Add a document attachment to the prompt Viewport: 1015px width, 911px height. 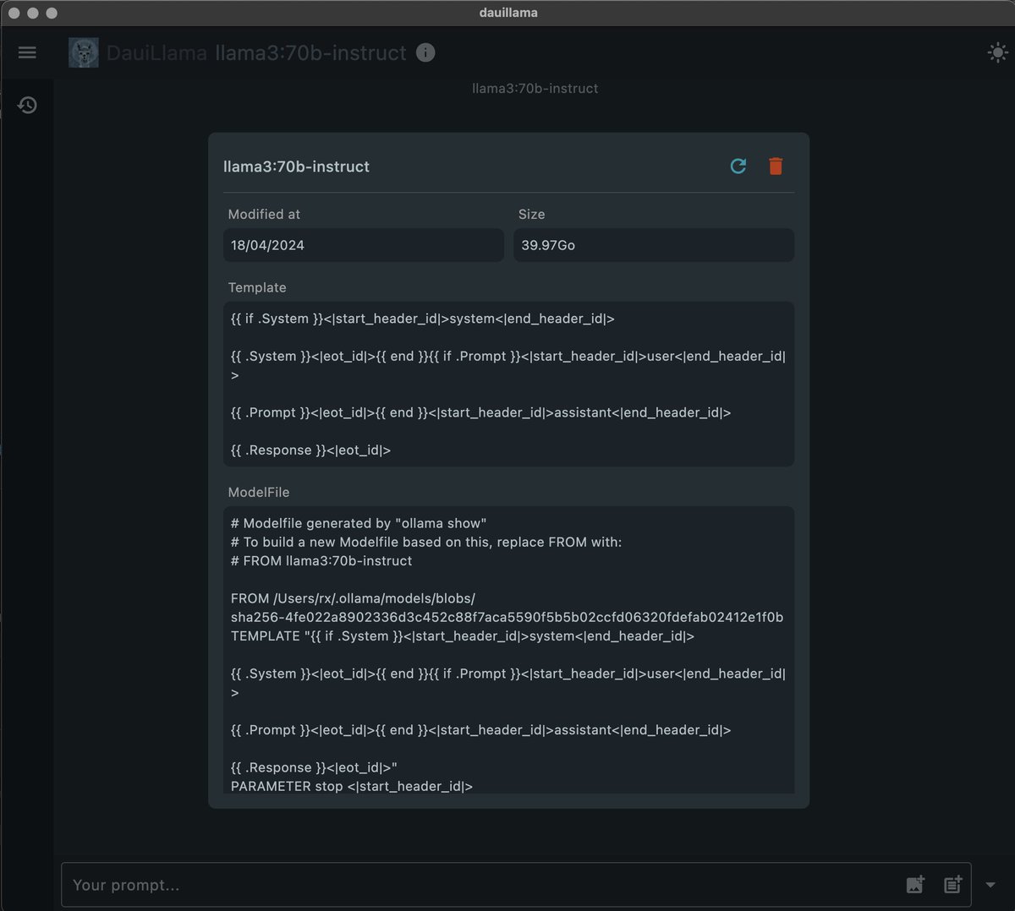(953, 885)
